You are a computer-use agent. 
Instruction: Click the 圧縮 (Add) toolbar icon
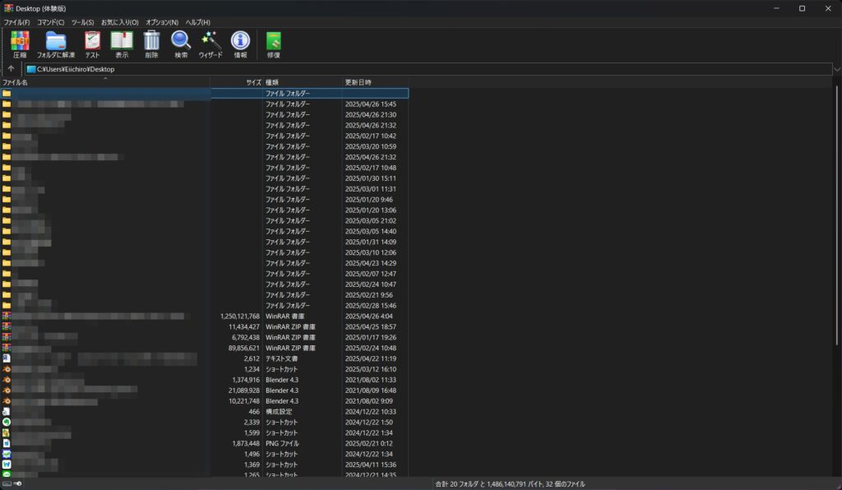tap(20, 41)
